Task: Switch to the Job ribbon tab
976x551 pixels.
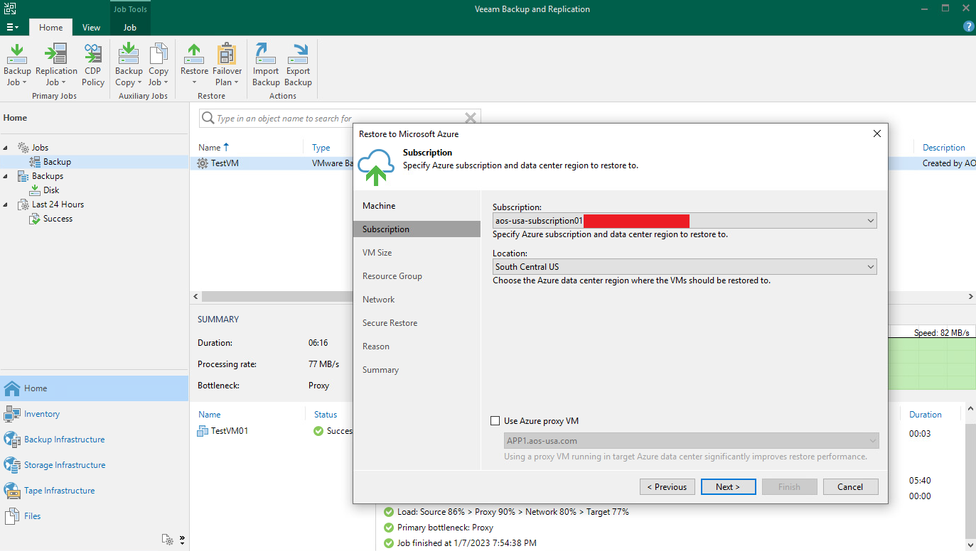Action: click(129, 28)
